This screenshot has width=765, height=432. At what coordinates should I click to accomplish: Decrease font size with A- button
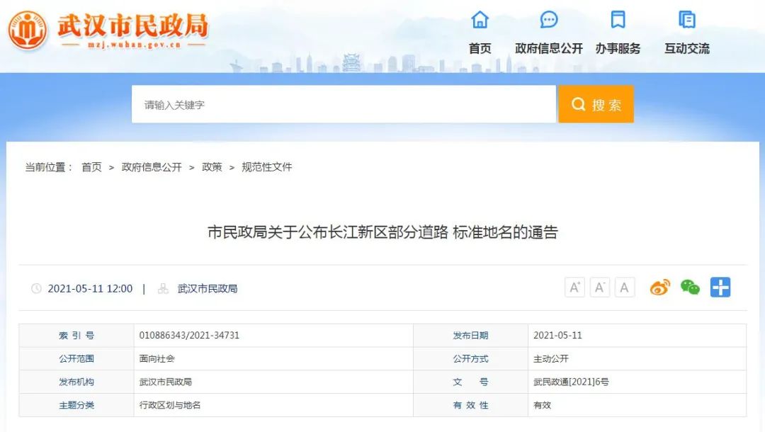pos(599,288)
